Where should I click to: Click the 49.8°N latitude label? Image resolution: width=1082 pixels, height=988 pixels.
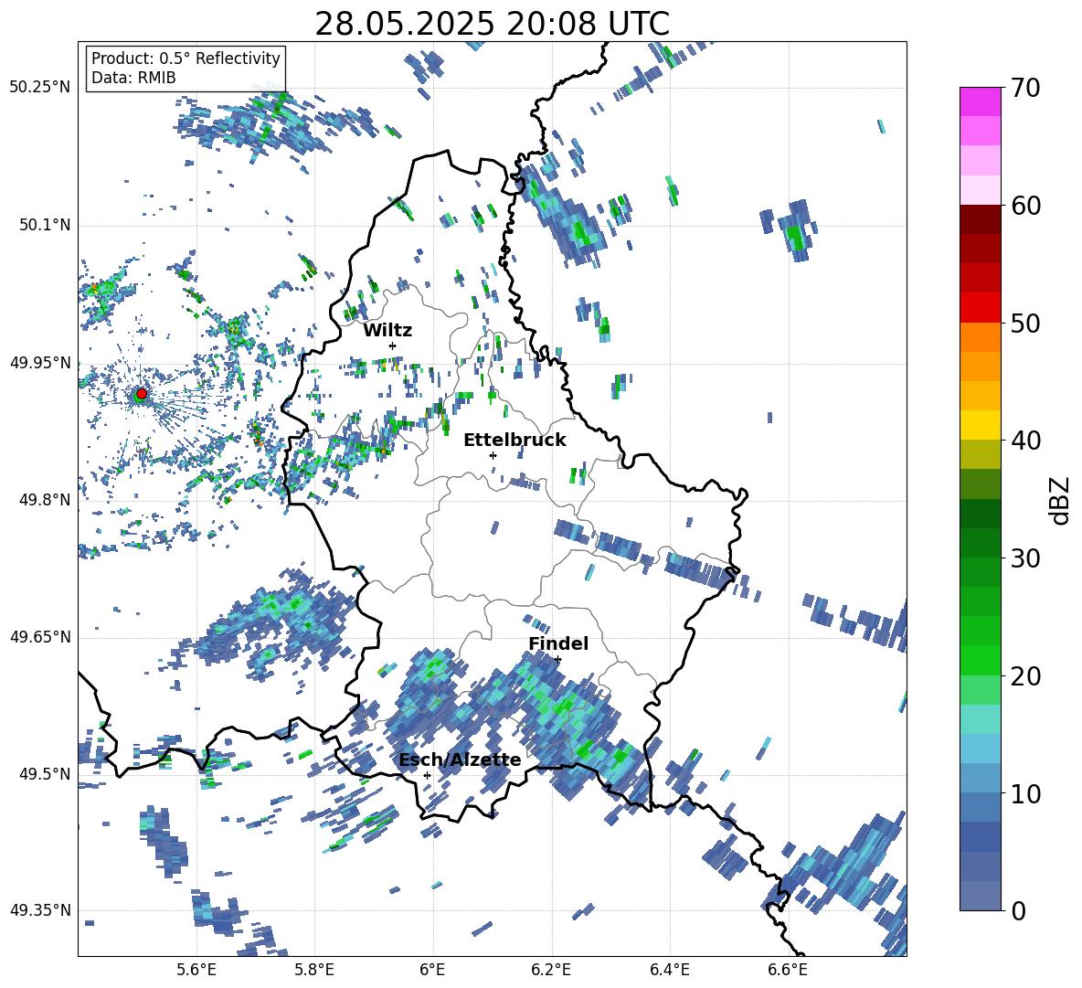[x=44, y=500]
